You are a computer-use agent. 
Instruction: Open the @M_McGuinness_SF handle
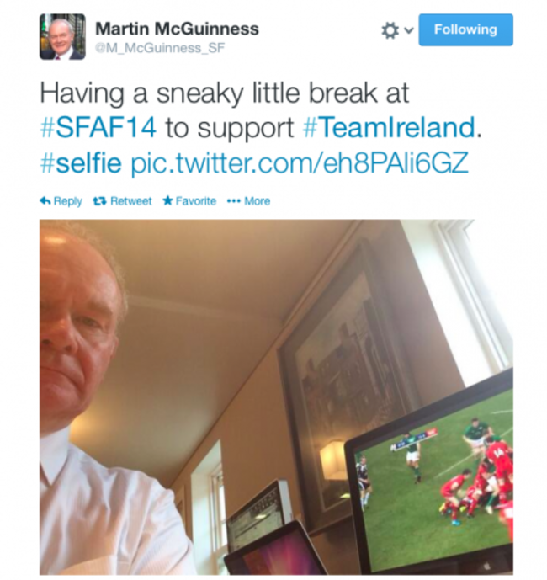click(x=160, y=48)
